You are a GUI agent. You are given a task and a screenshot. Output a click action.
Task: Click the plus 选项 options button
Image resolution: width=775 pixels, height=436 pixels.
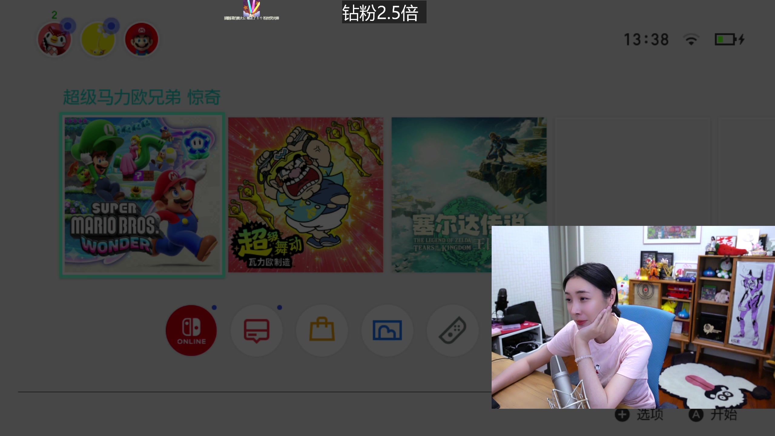tap(639, 415)
